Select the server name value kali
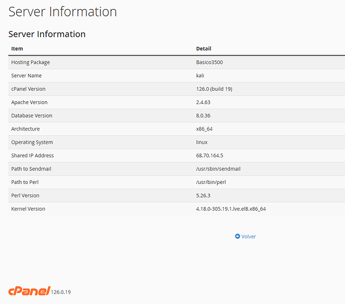Screen dimensions: 345x304 click(200, 76)
